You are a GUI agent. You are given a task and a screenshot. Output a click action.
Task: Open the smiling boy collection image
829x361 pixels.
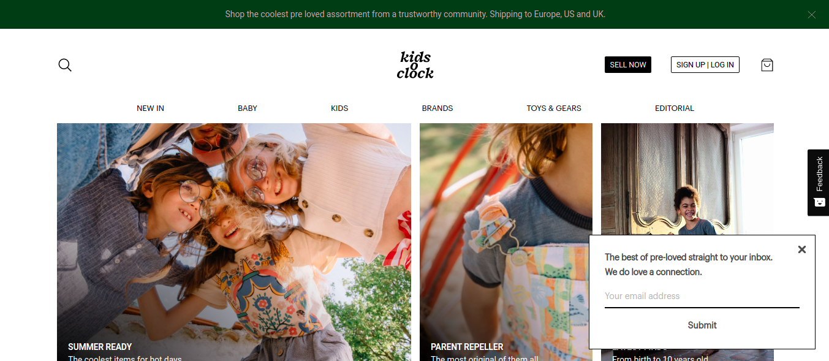pyautogui.click(x=687, y=179)
